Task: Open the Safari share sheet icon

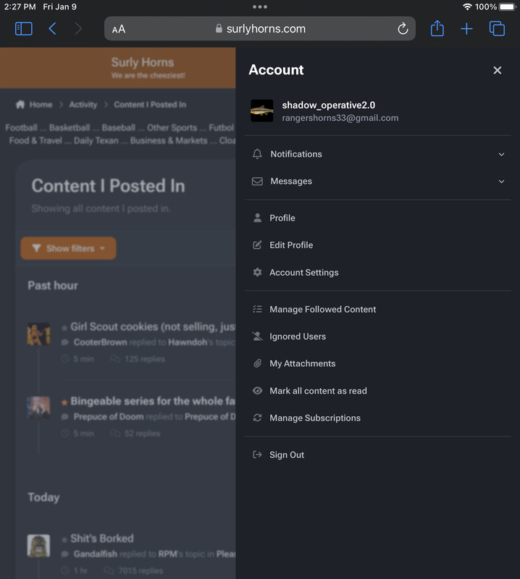Action: 437,28
